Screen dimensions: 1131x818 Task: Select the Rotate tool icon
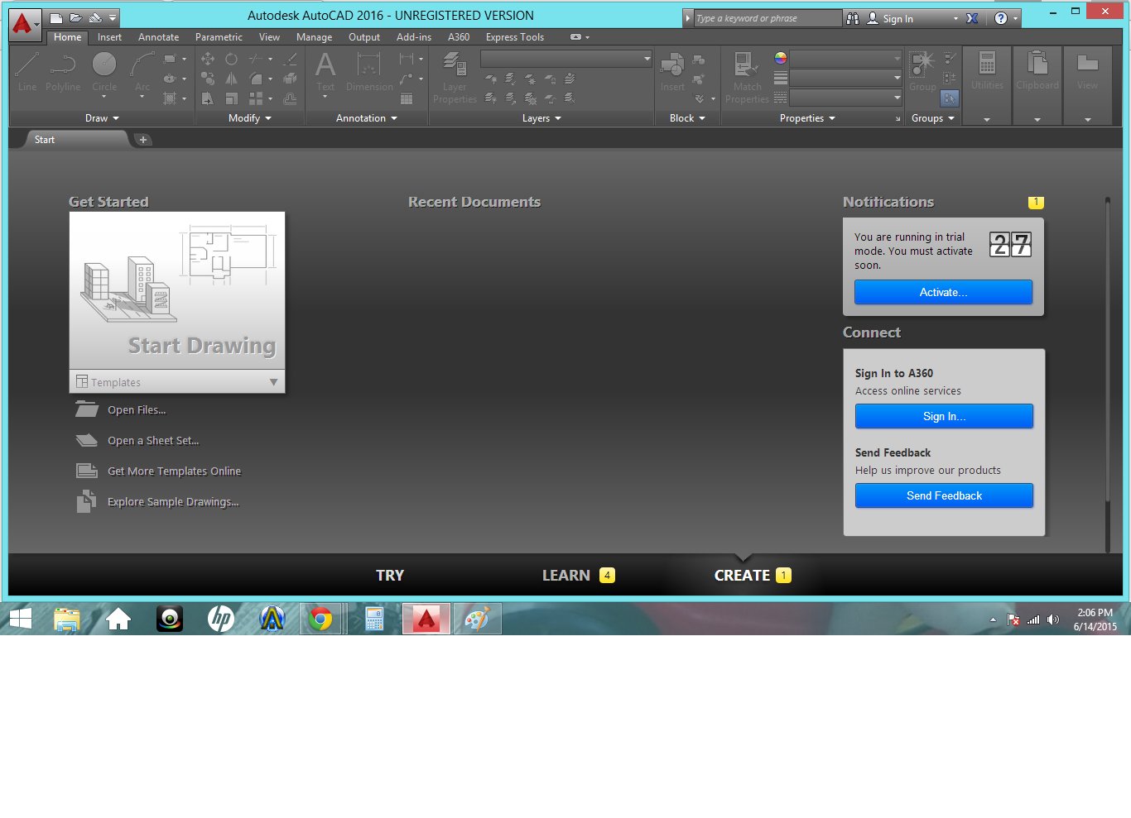[232, 59]
